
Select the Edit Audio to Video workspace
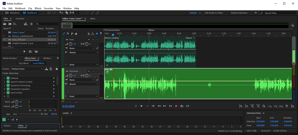(214, 13)
